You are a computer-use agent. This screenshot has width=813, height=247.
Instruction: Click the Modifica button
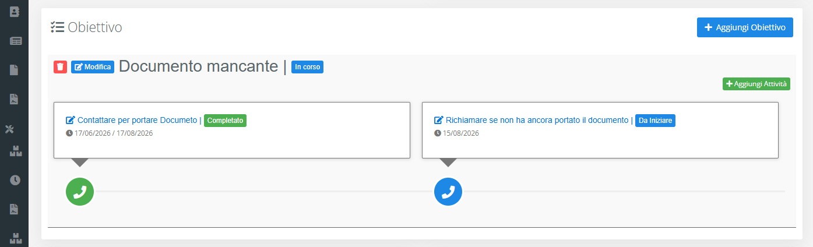[93, 67]
